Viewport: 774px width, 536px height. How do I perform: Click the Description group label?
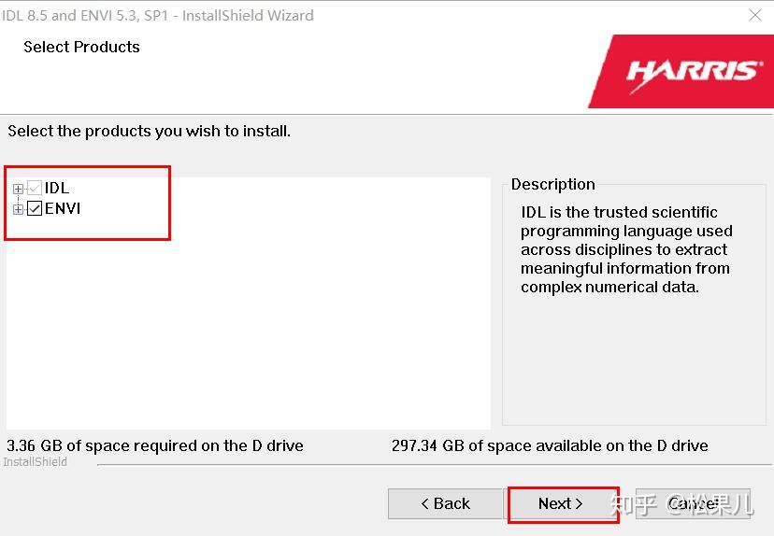click(x=552, y=184)
